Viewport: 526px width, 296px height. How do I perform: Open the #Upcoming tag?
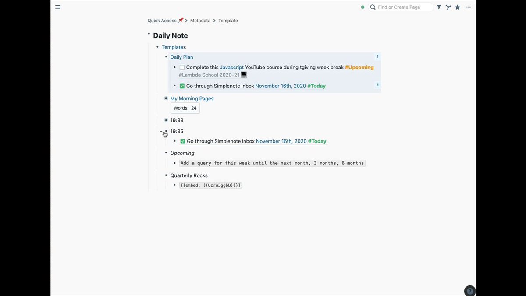coord(359,68)
